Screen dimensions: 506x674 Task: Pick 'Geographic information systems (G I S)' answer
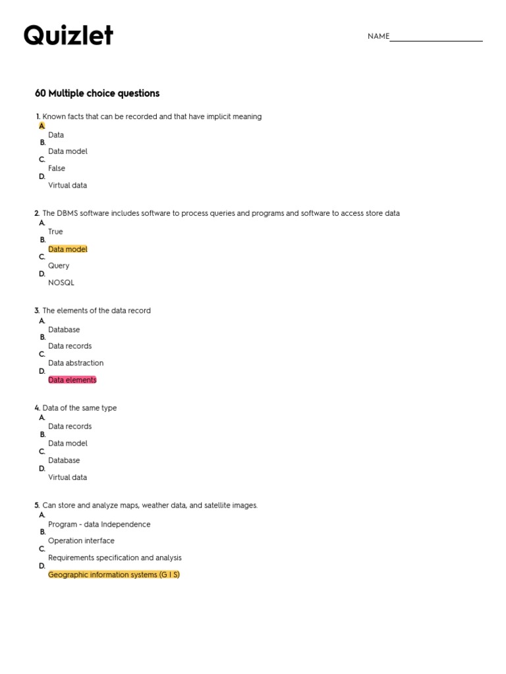click(114, 575)
